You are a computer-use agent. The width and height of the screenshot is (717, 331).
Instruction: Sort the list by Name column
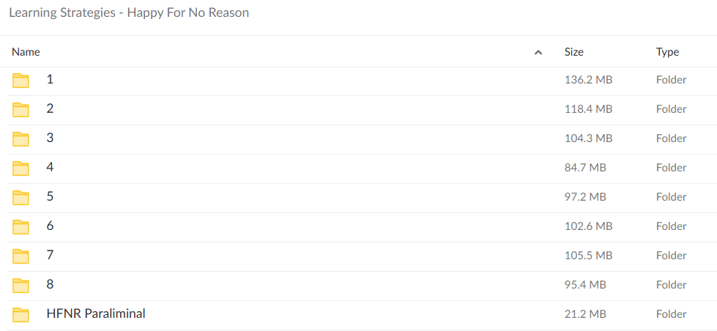coord(26,52)
